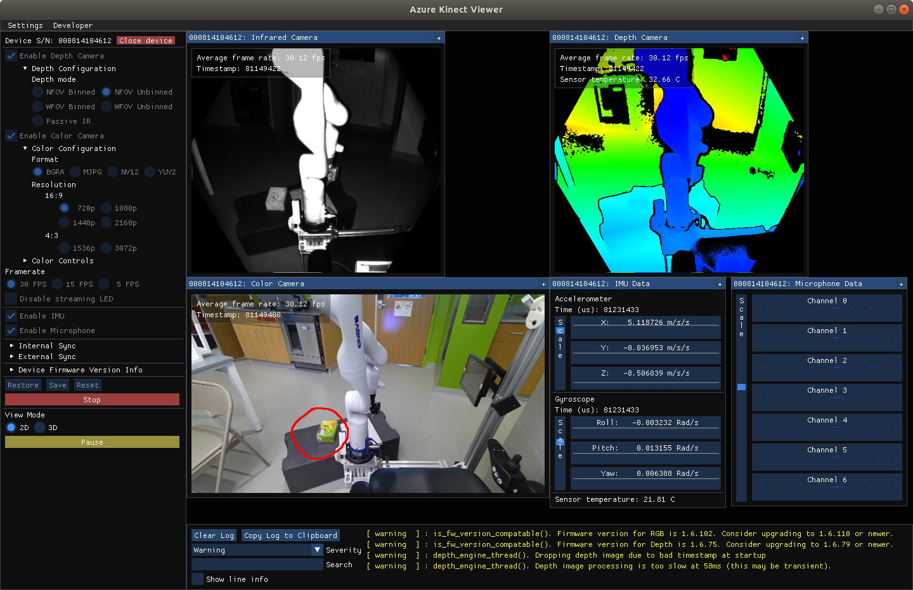The image size is (913, 590).
Task: Click the log Search input field
Action: coord(257,565)
